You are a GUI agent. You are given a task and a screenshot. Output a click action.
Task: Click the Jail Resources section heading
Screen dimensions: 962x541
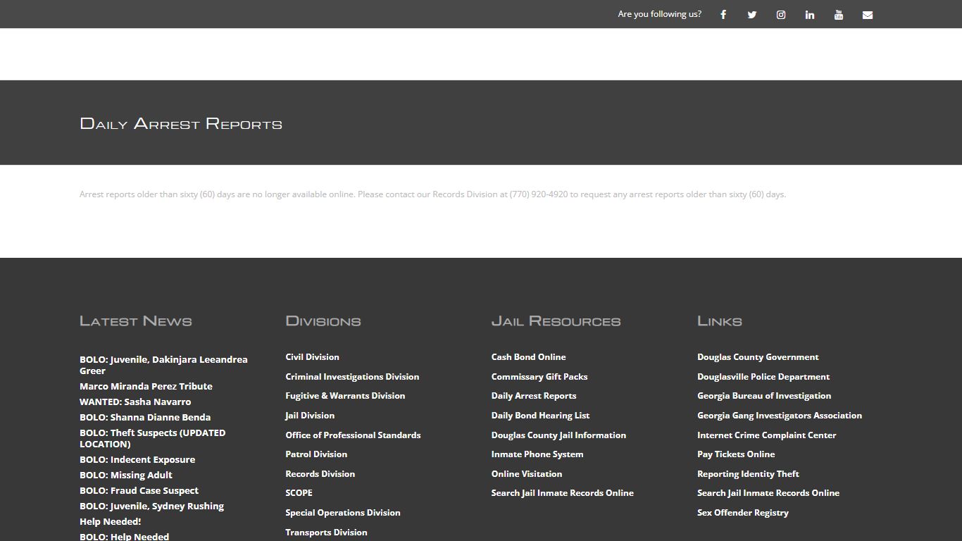pyautogui.click(x=556, y=321)
